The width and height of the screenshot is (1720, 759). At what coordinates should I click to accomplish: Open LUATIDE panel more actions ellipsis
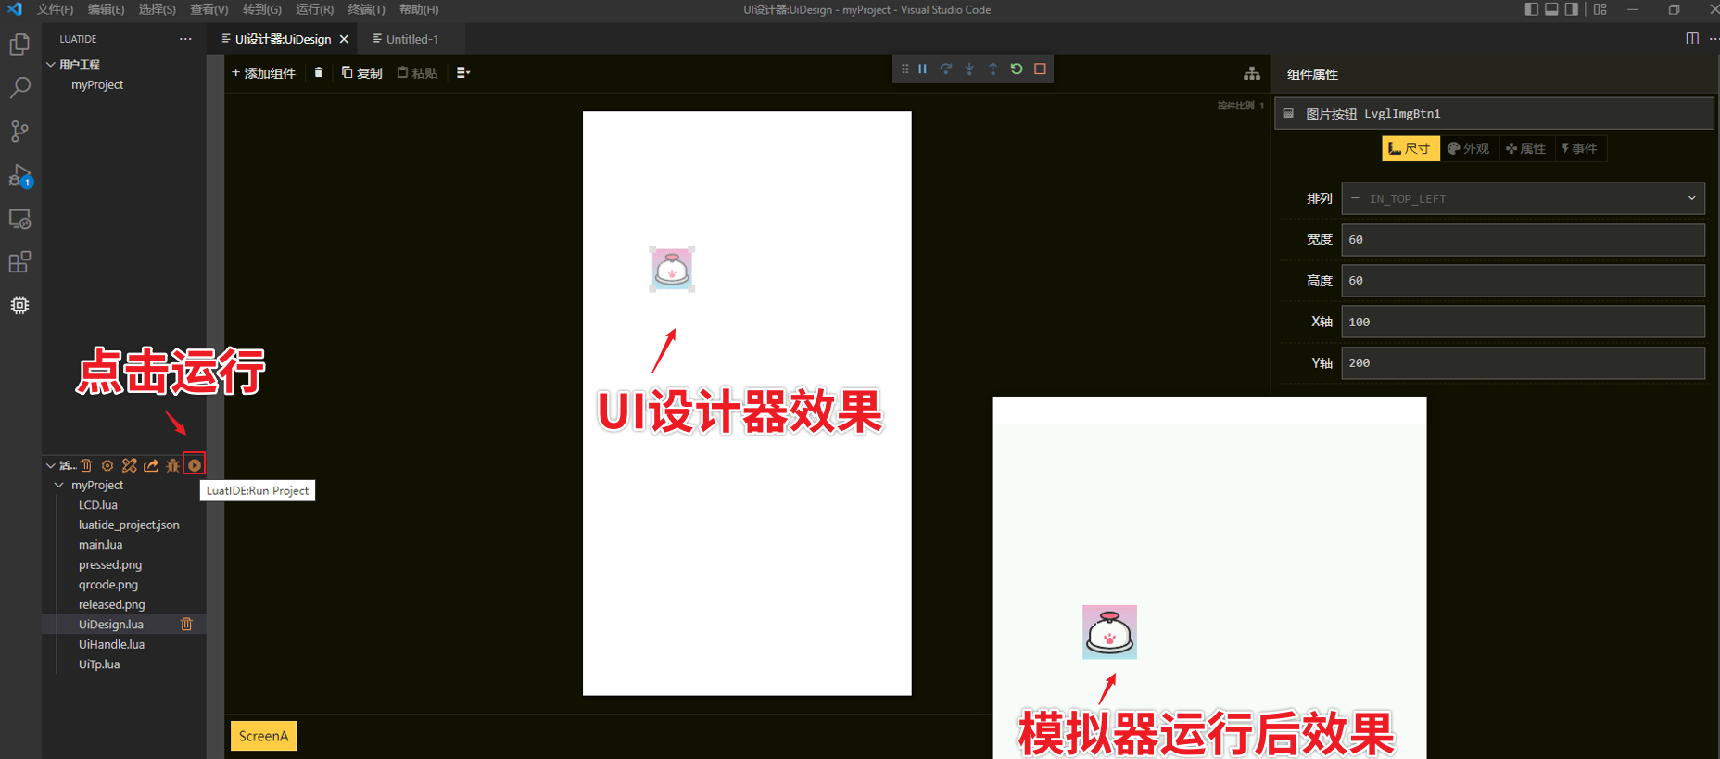click(185, 39)
